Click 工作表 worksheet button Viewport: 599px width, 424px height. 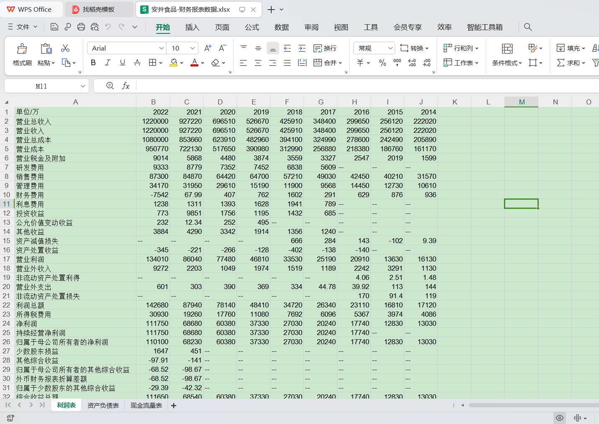[x=461, y=63]
